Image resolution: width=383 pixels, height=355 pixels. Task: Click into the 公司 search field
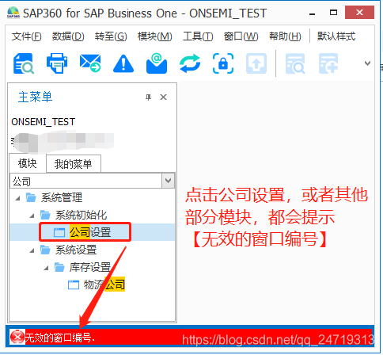[x=86, y=181]
